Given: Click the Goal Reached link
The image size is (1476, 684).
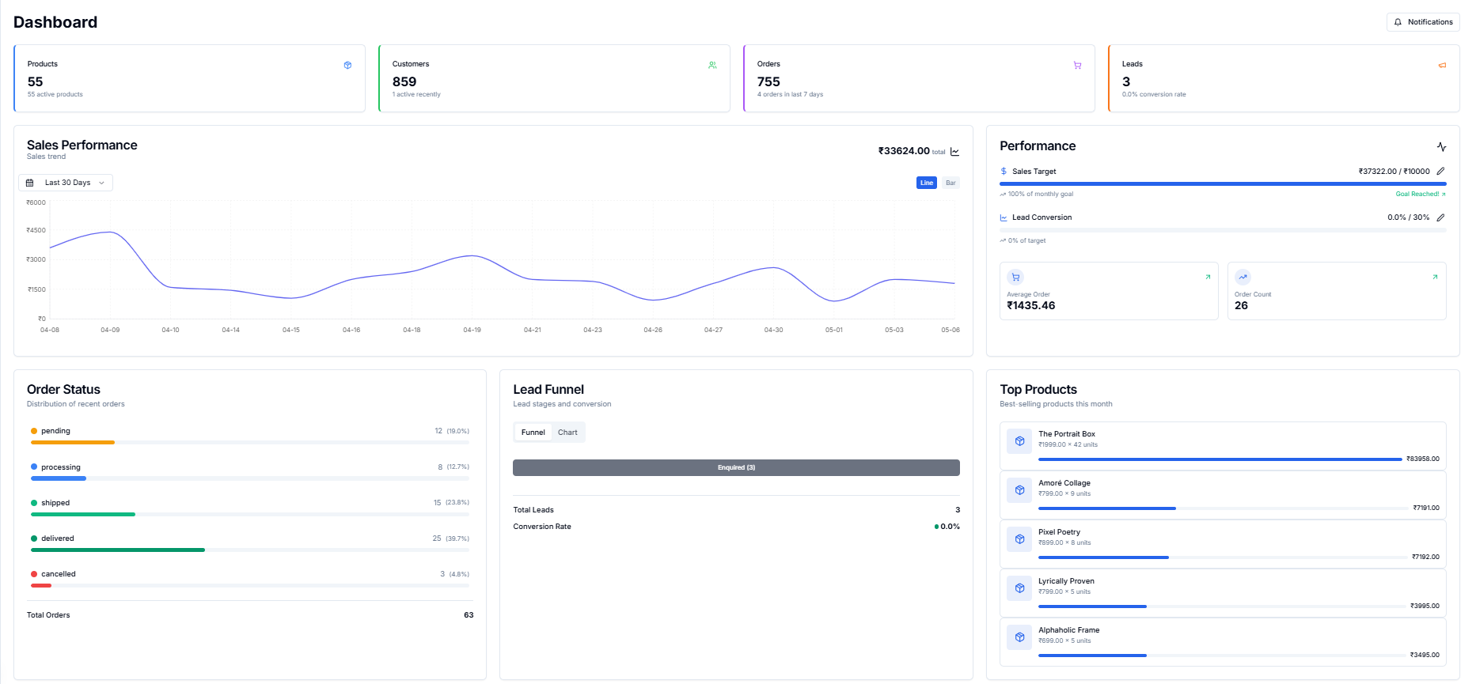Looking at the screenshot, I should [x=1420, y=194].
